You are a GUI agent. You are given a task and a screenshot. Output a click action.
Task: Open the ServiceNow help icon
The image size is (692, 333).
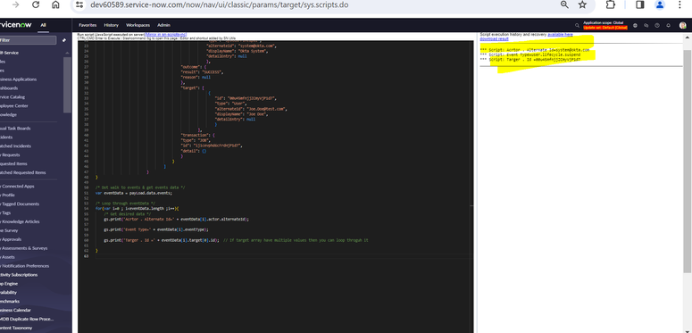tap(657, 26)
